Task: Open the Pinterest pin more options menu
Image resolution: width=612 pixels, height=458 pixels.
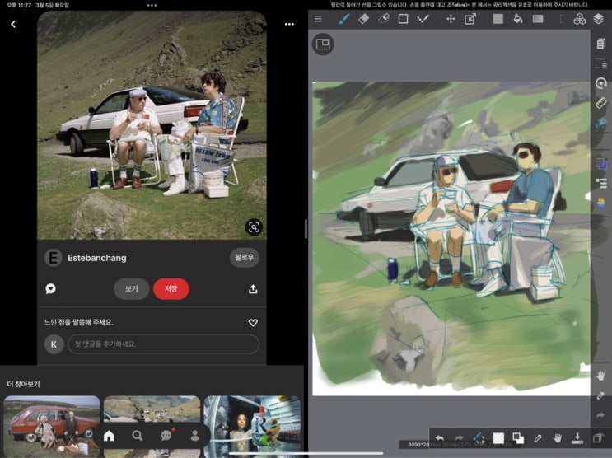Action: [289, 24]
